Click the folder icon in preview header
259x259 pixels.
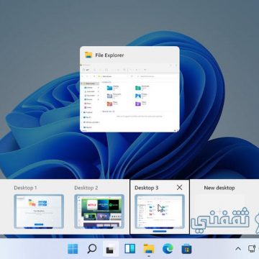tap(88, 55)
